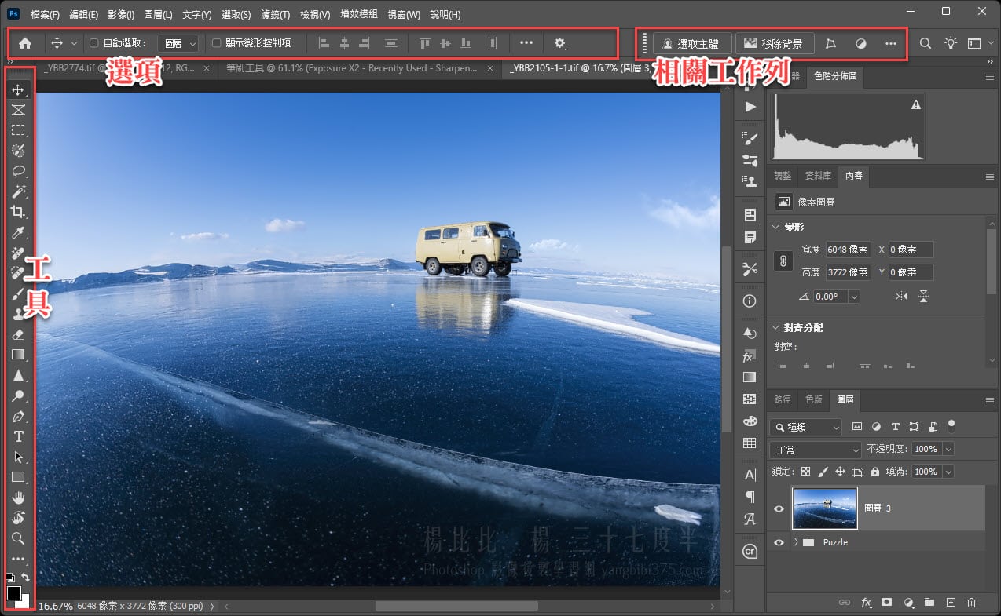
Task: Switch to the 色版 tab
Action: pos(813,399)
